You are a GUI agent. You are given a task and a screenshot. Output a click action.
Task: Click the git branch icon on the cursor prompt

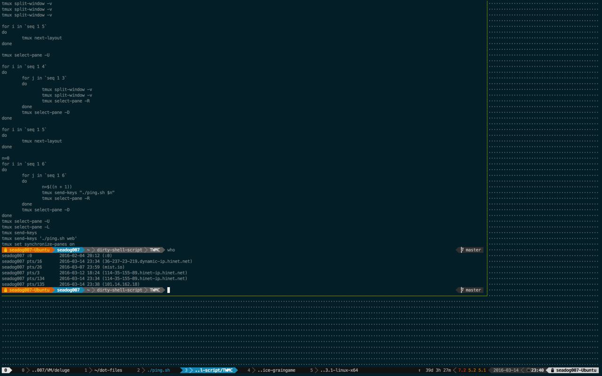462,290
